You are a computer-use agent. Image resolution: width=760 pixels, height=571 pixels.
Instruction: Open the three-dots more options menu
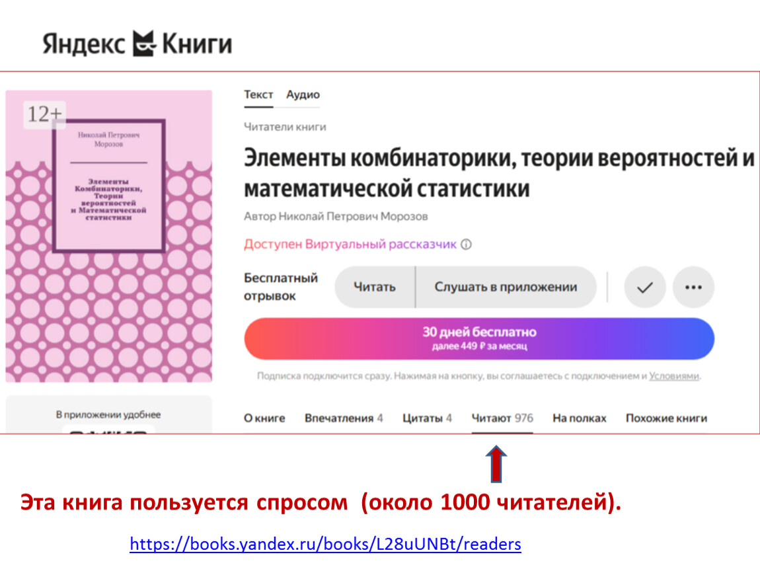click(693, 287)
